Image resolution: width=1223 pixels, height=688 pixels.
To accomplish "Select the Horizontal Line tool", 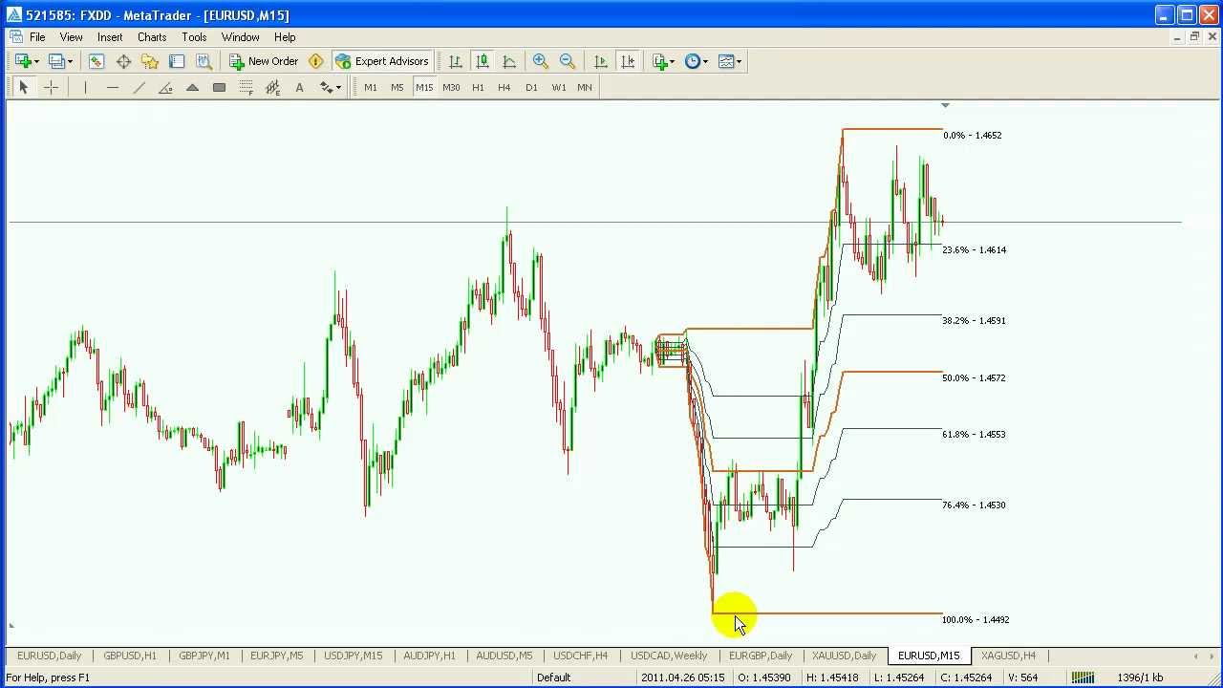I will click(112, 87).
